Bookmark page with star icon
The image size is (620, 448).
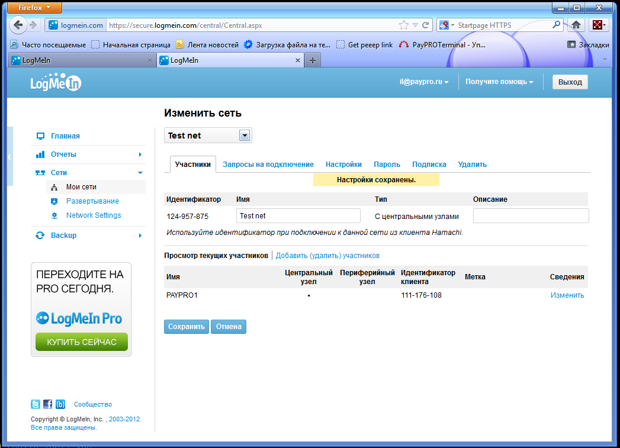coord(404,25)
